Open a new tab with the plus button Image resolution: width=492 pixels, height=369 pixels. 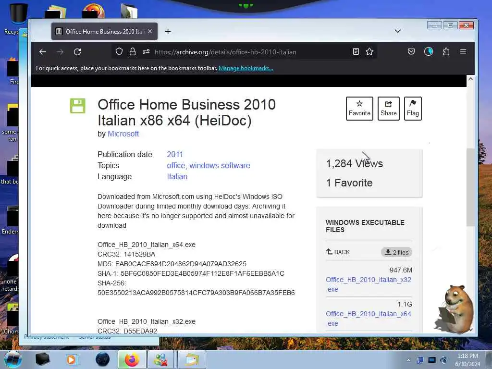pos(168,31)
